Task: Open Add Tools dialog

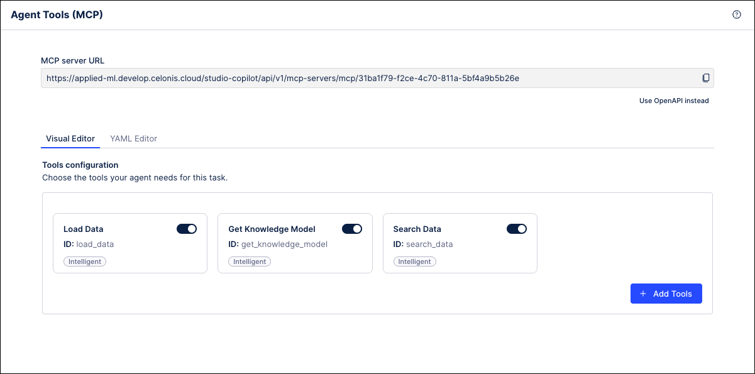Action: point(666,294)
